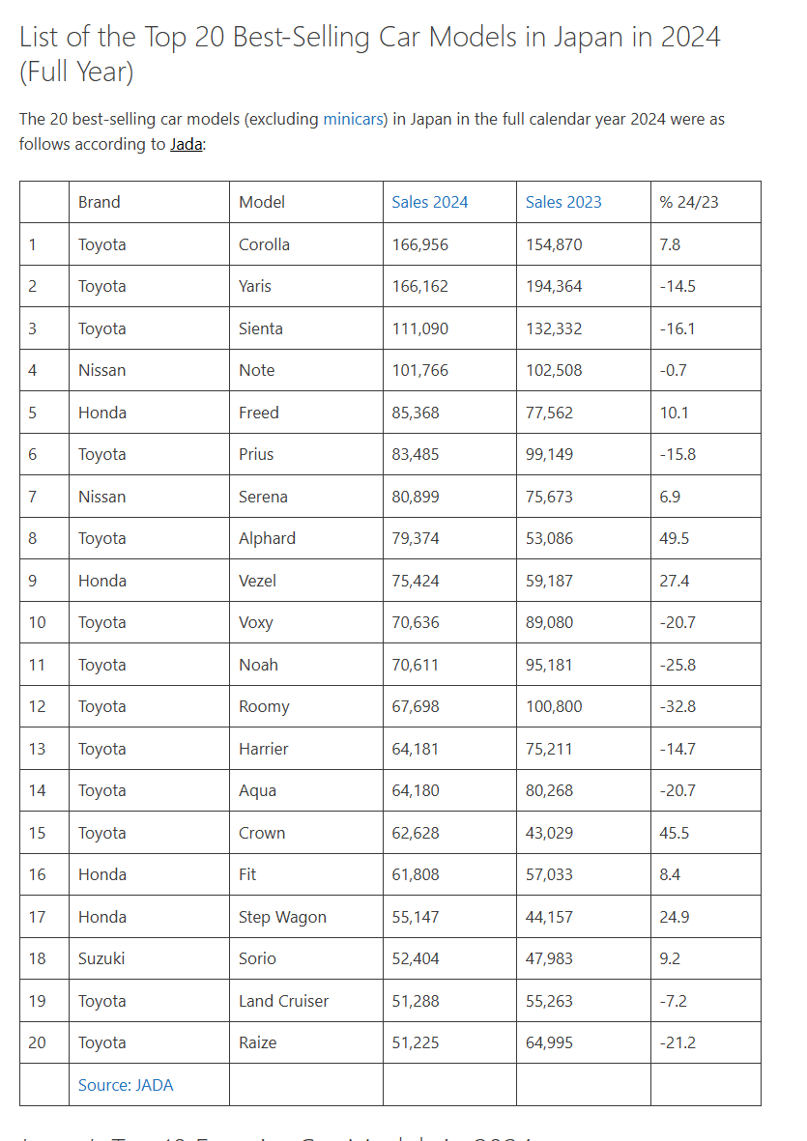
Task: Click the % 24/23 column header
Action: point(689,202)
